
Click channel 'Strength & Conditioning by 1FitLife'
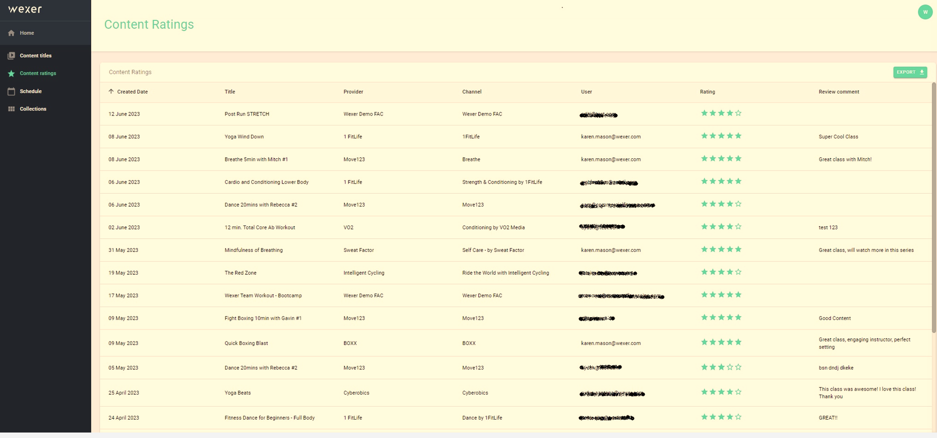click(502, 182)
